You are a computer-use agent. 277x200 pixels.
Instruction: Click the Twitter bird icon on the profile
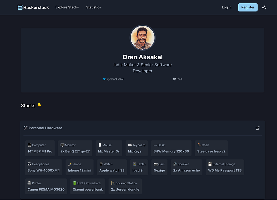pyautogui.click(x=105, y=79)
